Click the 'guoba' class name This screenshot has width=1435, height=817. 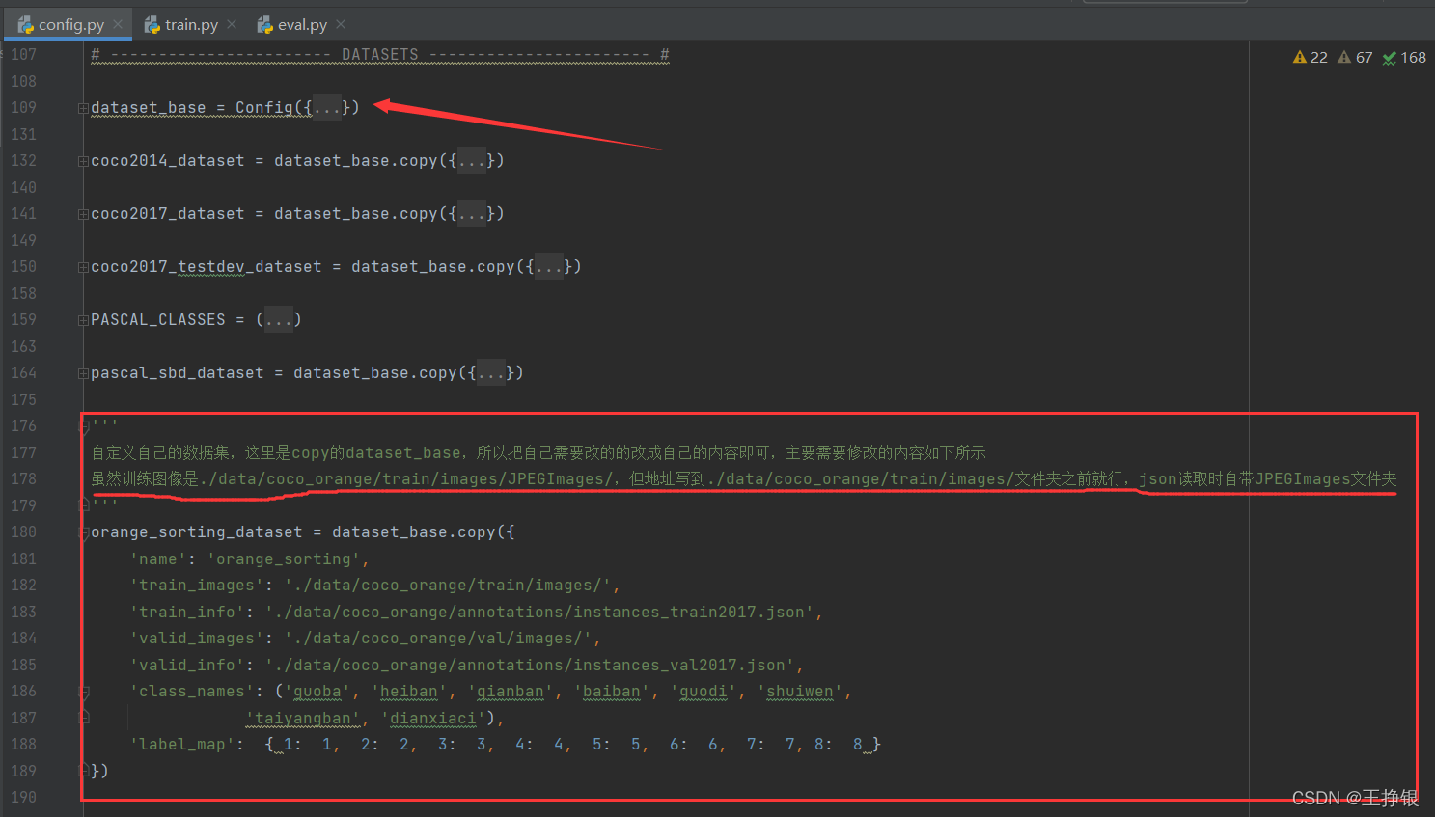(x=317, y=692)
